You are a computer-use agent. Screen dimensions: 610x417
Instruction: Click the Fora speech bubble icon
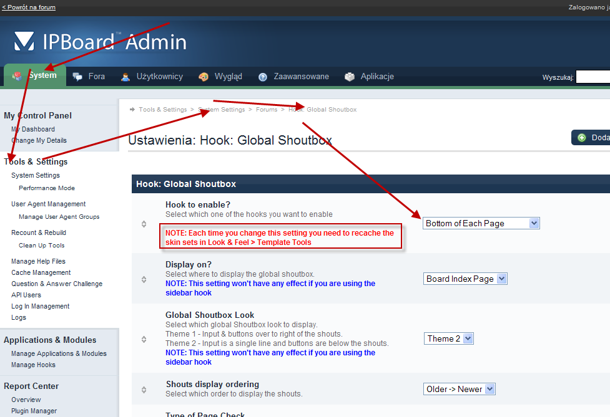point(78,77)
